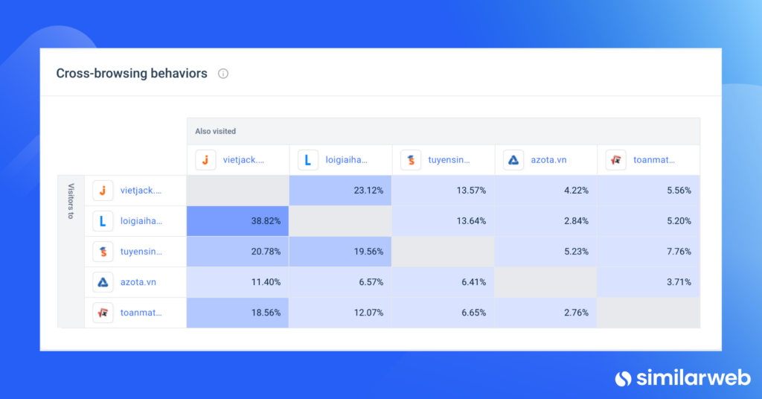Select the 38.82% cell
762x399 pixels.
coord(237,221)
